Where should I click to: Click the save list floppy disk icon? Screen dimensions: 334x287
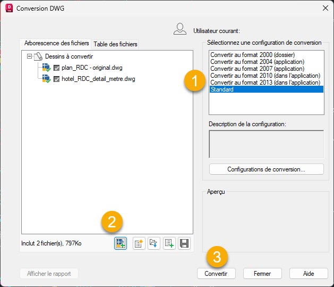(184, 244)
